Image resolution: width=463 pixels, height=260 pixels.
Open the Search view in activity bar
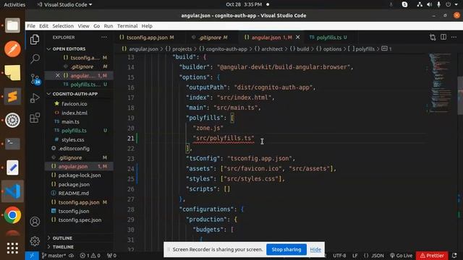click(35, 58)
